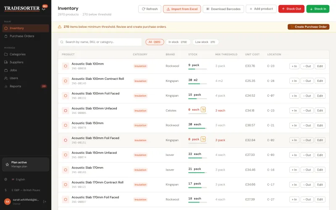Open notifications bell next to Tradesorter logo
This screenshot has width=336, height=210.
(44, 8)
